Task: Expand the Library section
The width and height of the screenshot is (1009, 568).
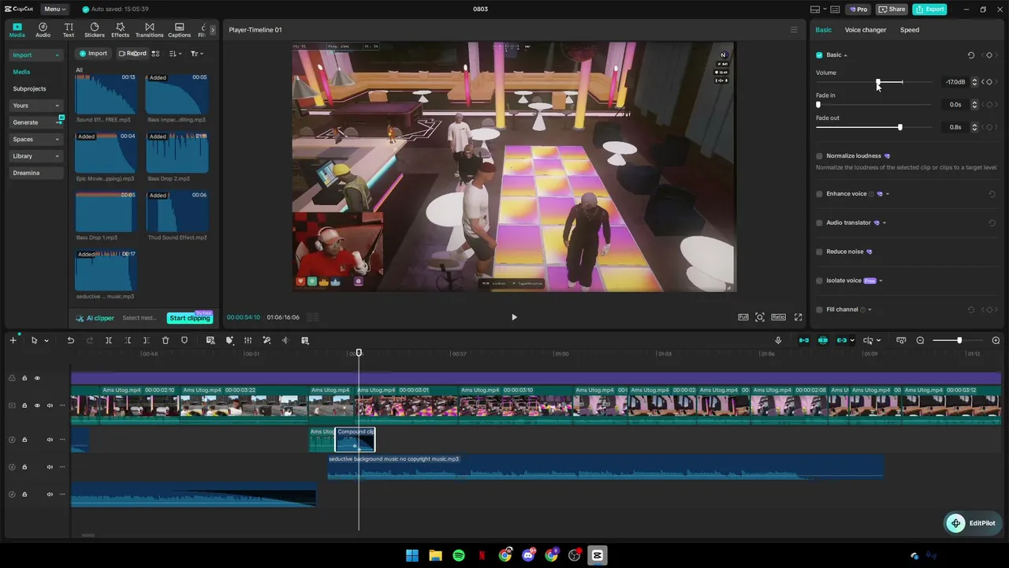Action: [x=36, y=156]
